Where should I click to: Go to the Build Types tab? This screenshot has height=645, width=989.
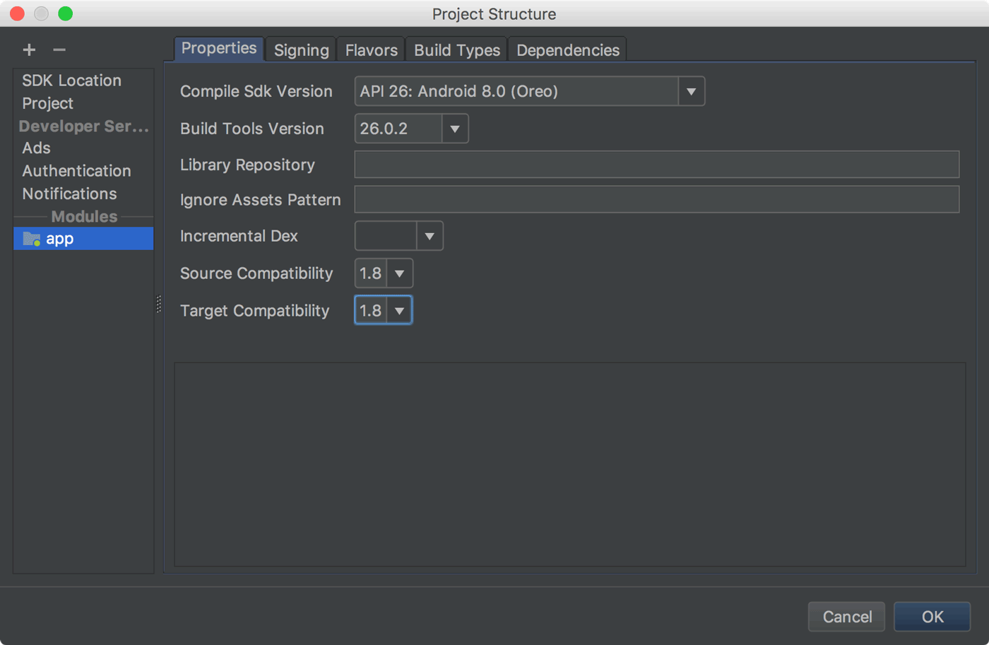pyautogui.click(x=456, y=50)
